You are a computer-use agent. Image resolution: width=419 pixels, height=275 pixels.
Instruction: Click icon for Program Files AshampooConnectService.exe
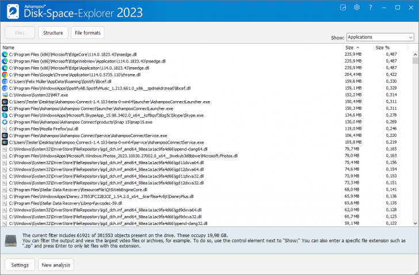coord(5,135)
